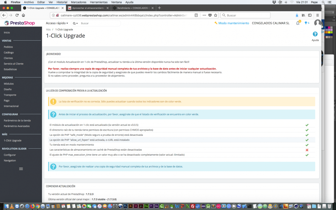336x210 pixels.
Task: Launch FileZilla from the dock
Action: click(193, 206)
